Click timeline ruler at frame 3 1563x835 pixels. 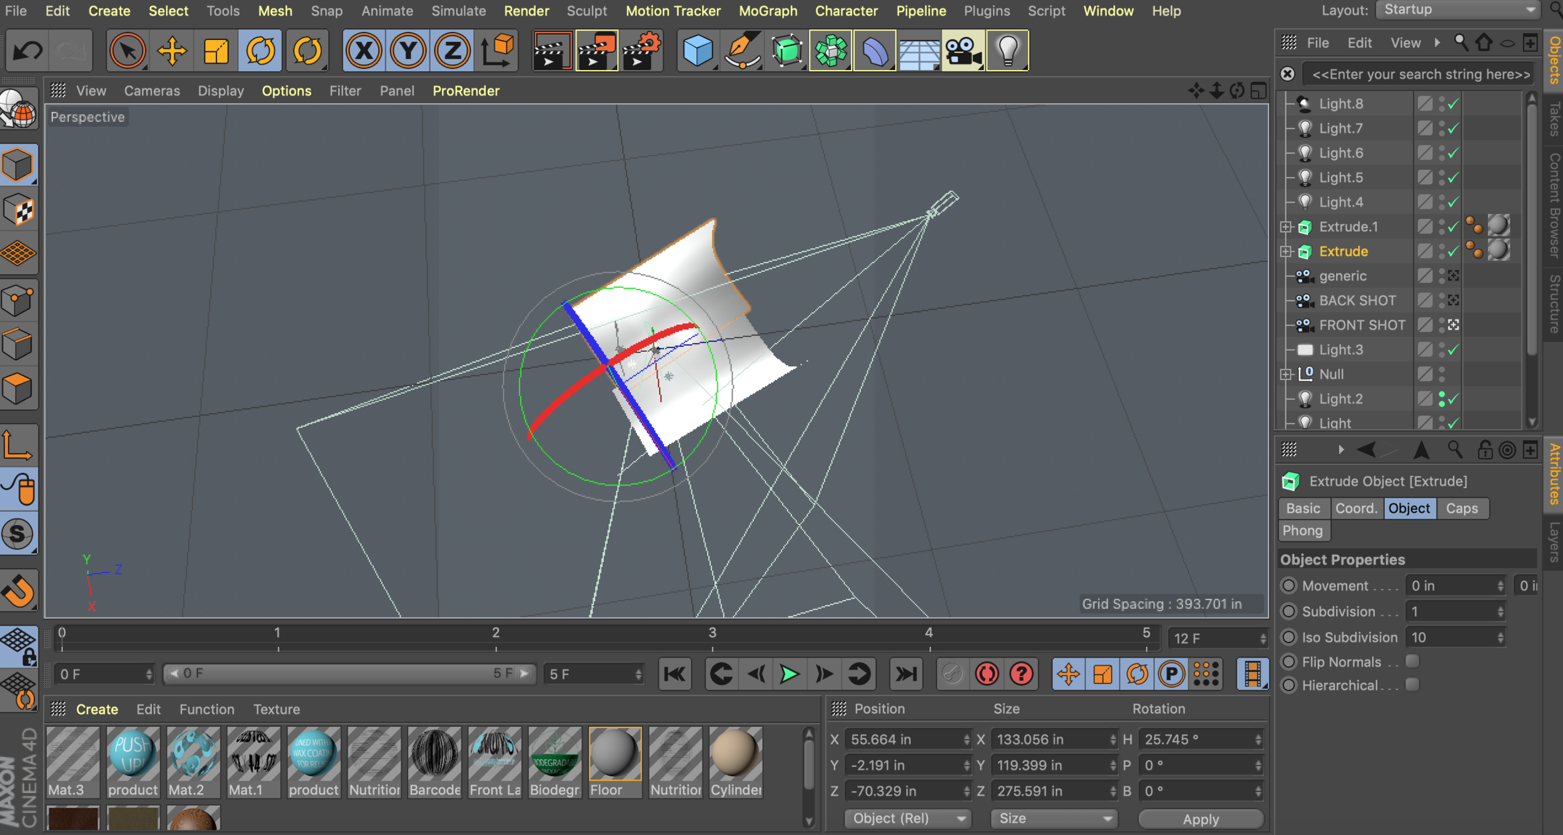click(712, 637)
